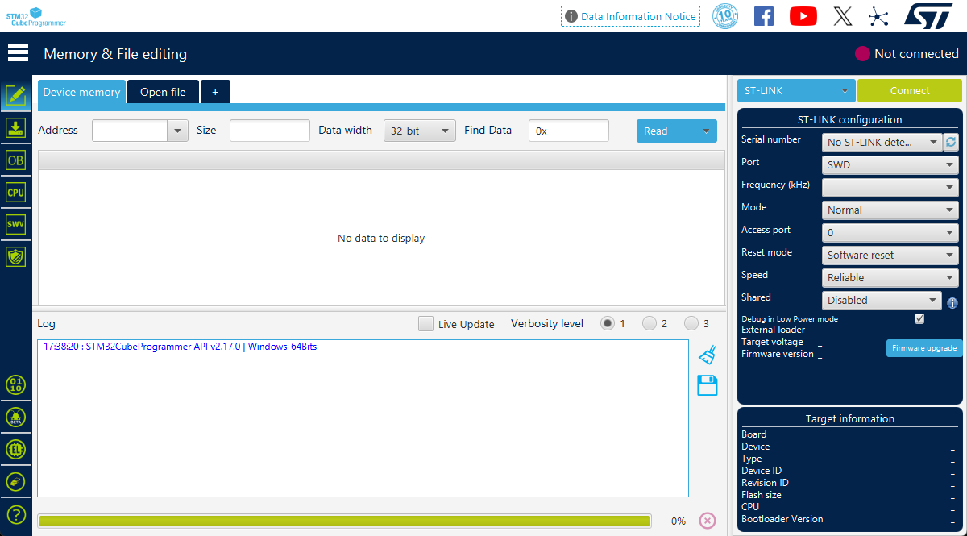
Task: Open Frequency (kHz) dropdown
Action: [890, 187]
